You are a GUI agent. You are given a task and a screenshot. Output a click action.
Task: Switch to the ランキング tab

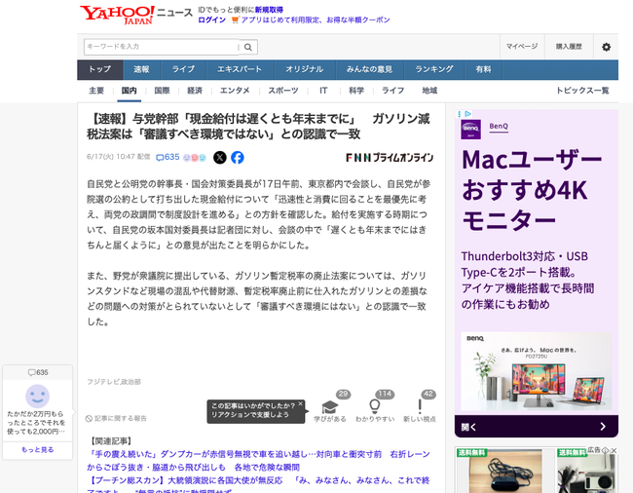[434, 69]
